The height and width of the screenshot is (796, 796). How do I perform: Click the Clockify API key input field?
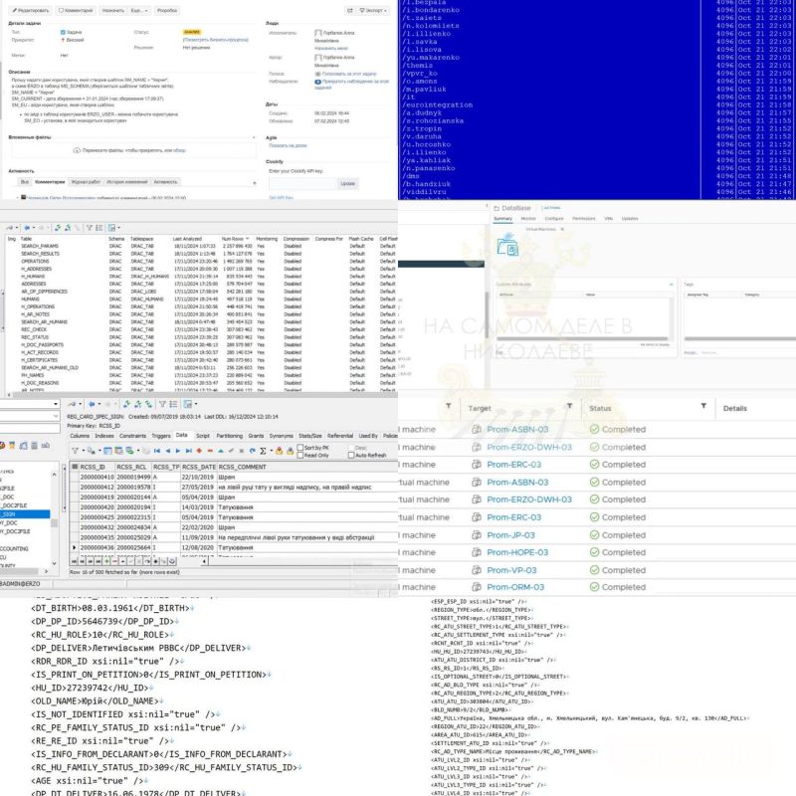click(x=302, y=183)
